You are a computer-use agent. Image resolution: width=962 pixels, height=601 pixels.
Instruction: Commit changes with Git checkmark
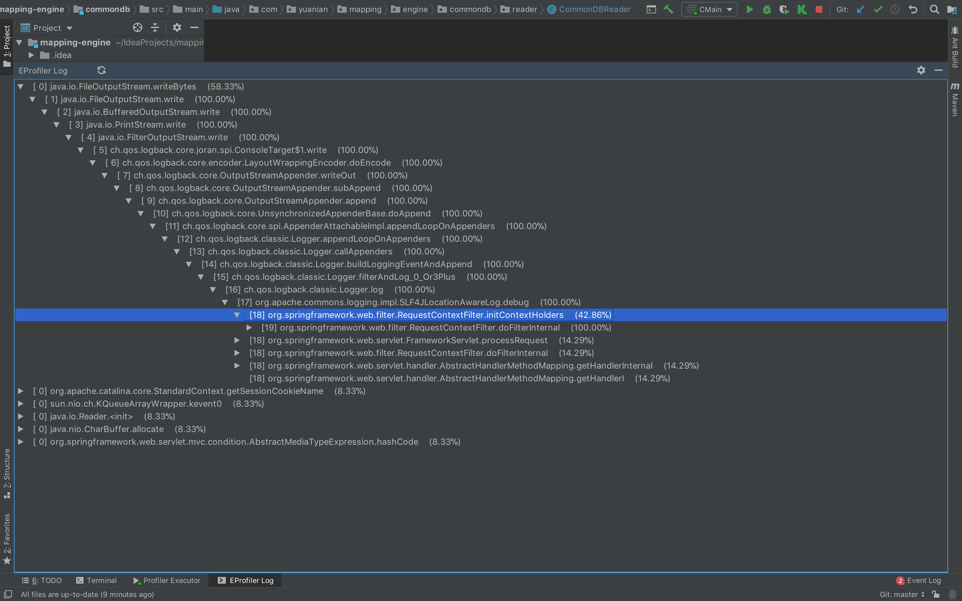point(878,9)
